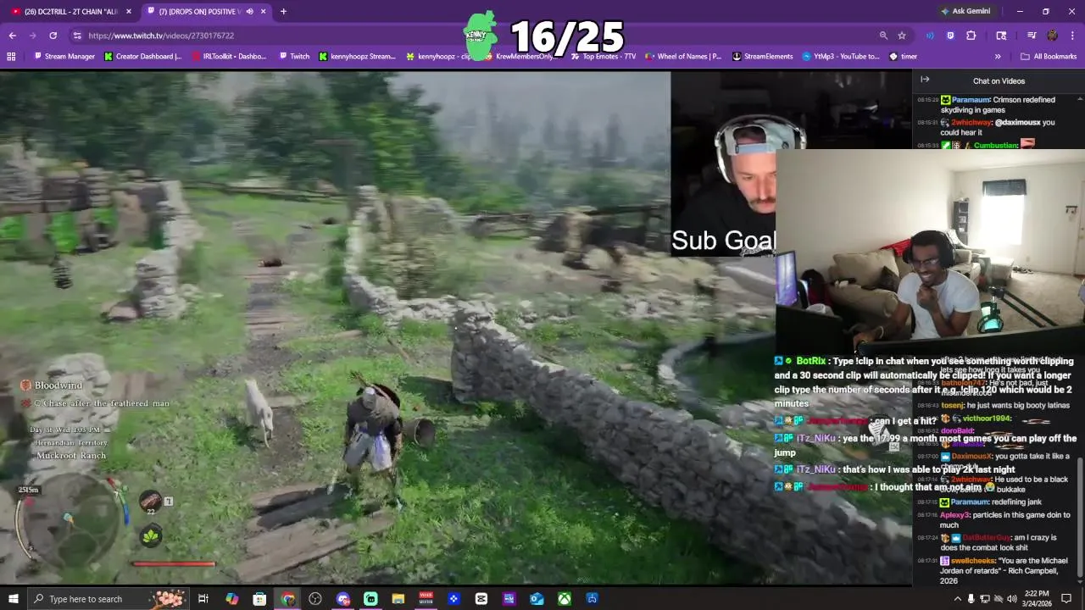The height and width of the screenshot is (610, 1085).
Task: Open the timer bookmark
Action: 903,57
